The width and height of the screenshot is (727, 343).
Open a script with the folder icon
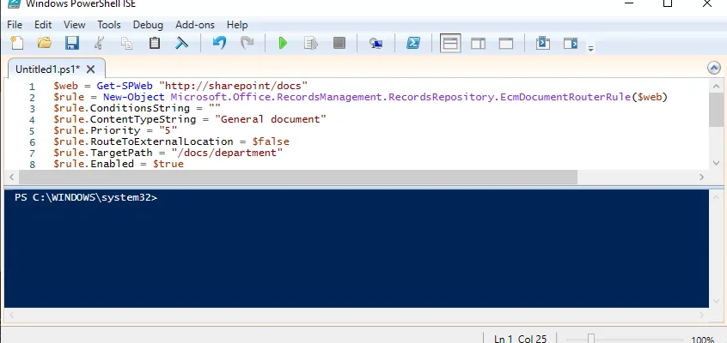[x=45, y=44]
